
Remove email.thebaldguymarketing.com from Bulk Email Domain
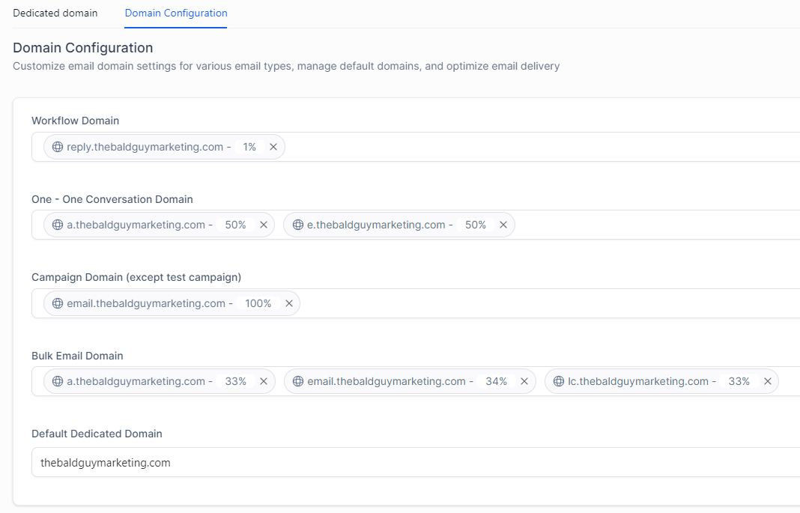click(524, 381)
